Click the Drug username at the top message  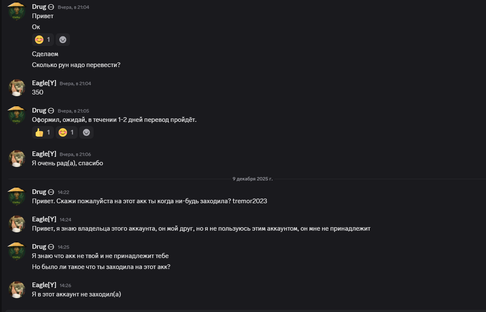point(39,7)
